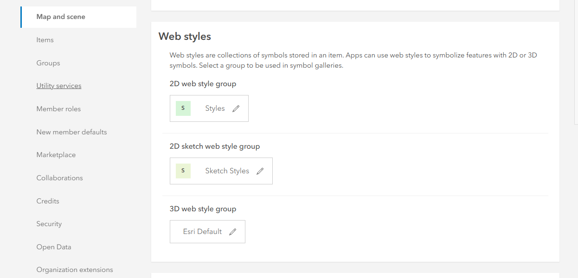
Task: Select the Map and scene tab
Action: (61, 17)
